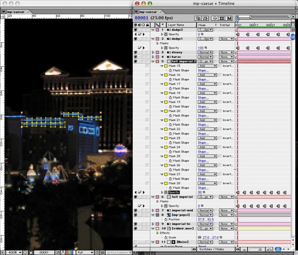This screenshot has height=255, width=298.
Task: Hide the disney layer with eye icon
Action: pos(136,52)
